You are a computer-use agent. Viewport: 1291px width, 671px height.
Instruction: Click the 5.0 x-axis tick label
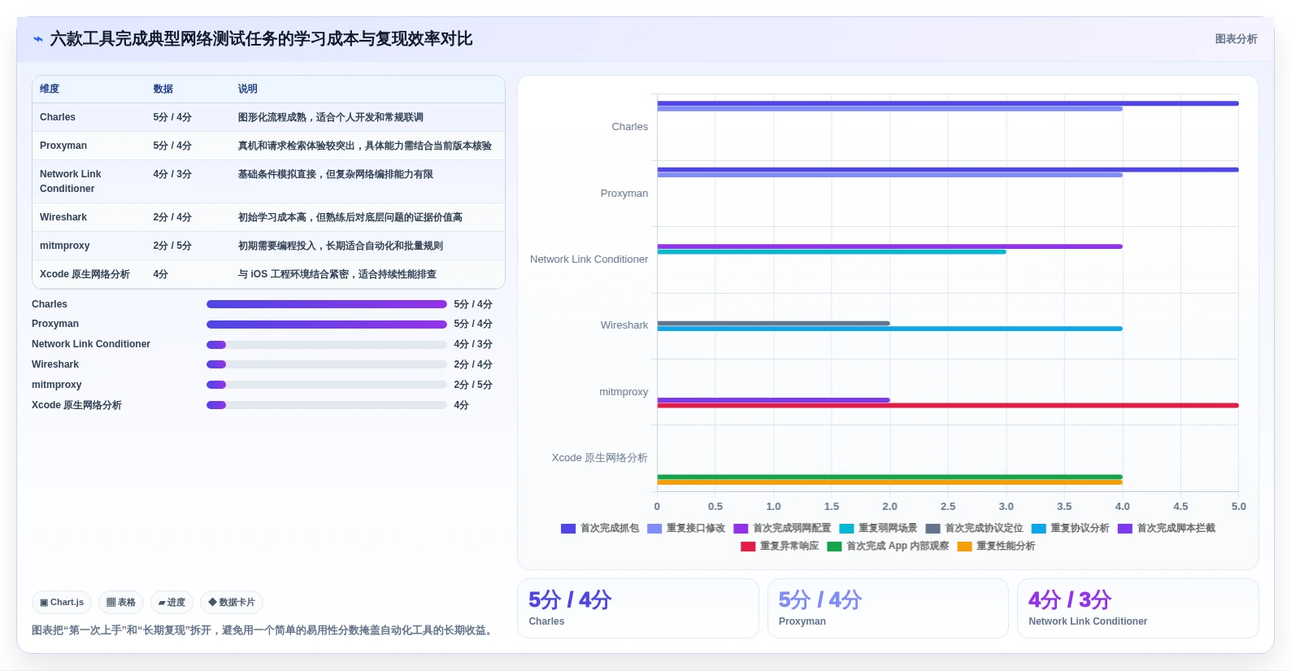coord(1238,507)
